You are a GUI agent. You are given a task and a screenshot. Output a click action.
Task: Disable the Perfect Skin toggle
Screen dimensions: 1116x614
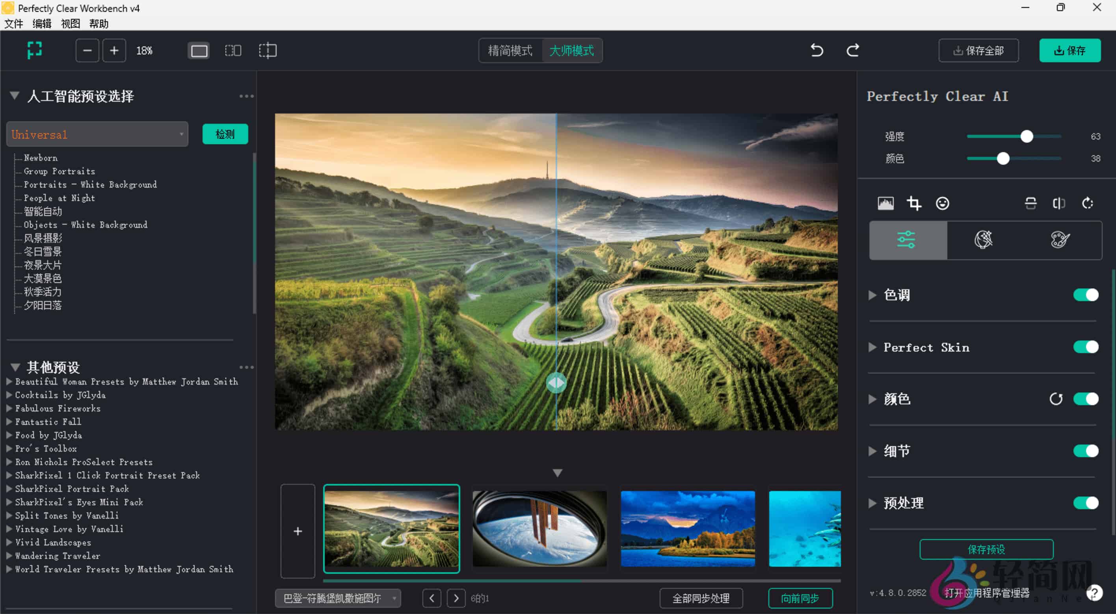click(1086, 347)
